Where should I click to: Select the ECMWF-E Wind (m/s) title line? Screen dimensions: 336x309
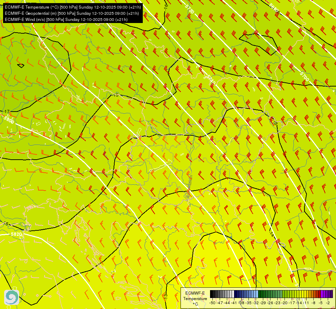pos(66,20)
